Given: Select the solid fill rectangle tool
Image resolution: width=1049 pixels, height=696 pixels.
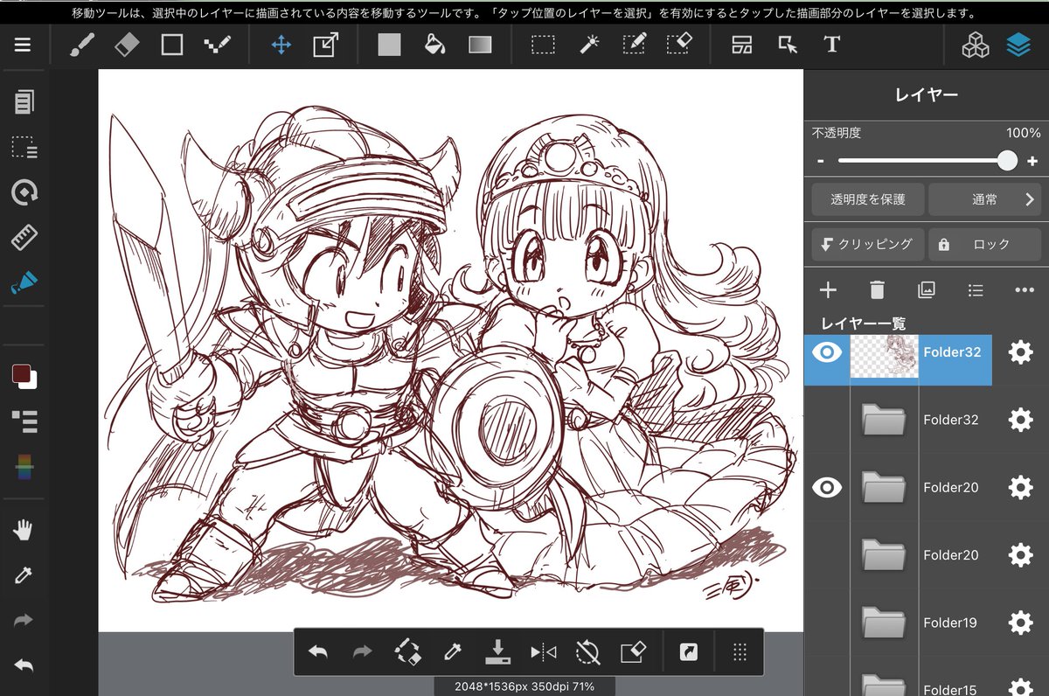Looking at the screenshot, I should 389,45.
